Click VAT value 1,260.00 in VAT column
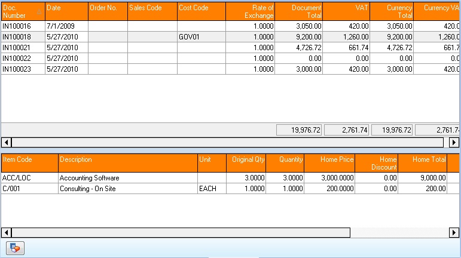The image size is (461, 258). [356, 37]
